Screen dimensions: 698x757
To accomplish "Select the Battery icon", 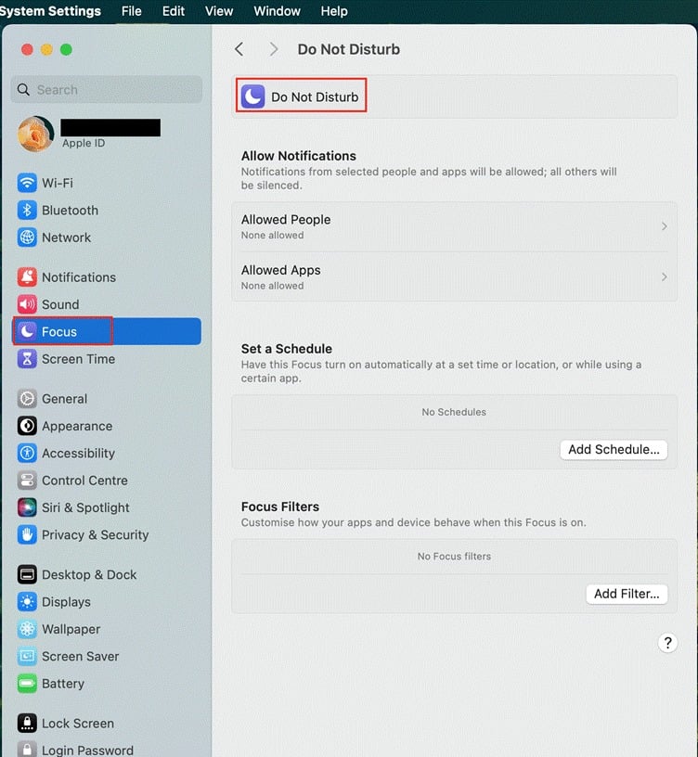I will coord(27,683).
